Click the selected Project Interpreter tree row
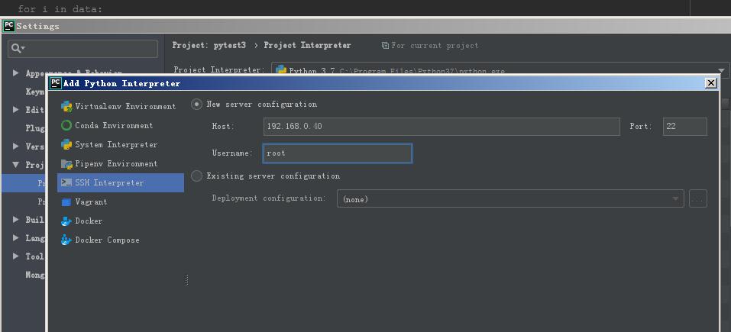 [x=24, y=183]
